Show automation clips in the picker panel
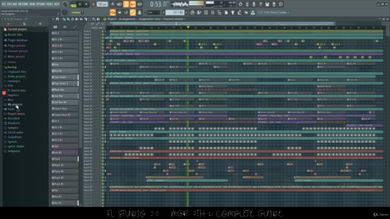This screenshot has width=390, height=219. point(74,27)
